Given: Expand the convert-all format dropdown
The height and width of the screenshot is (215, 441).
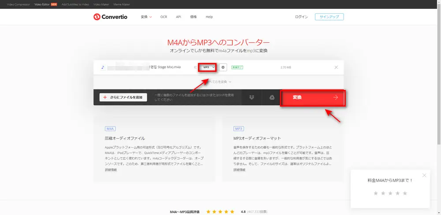Looking at the screenshot, I should 220,82.
